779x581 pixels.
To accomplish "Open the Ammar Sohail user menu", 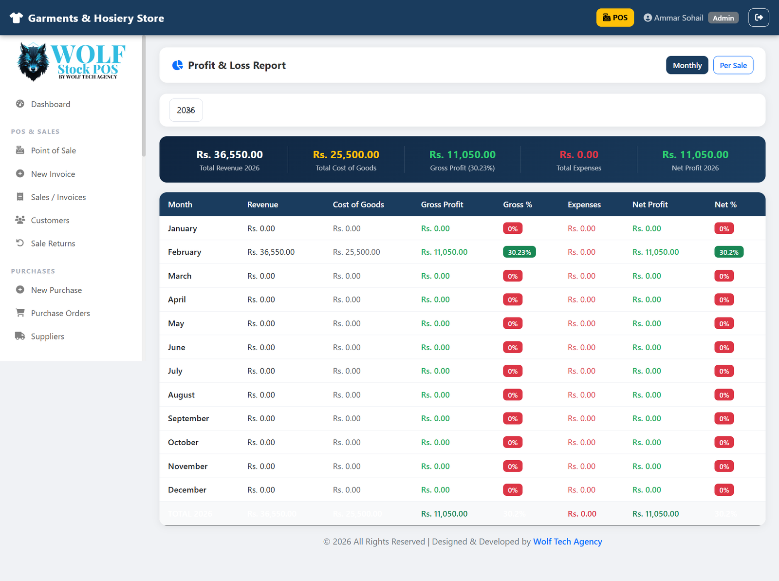I will tap(674, 18).
